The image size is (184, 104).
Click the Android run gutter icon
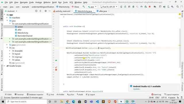[x=56, y=60]
